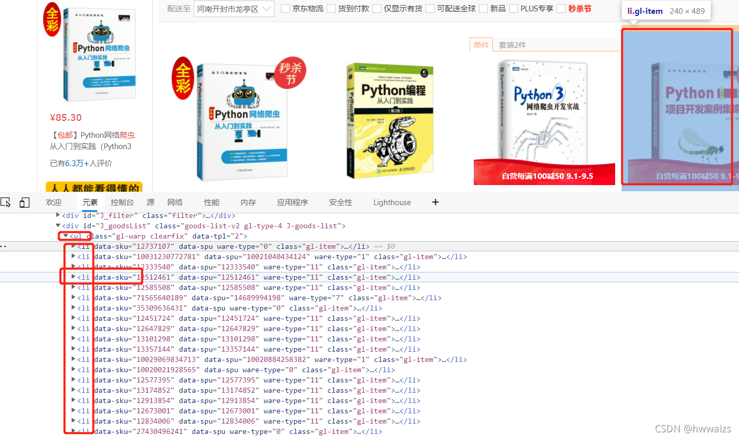This screenshot has height=438, width=739.
Task: Select the li row with data-sku 12577395
Action: [x=249, y=380]
